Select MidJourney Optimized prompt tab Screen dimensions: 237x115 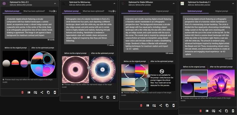71,11
